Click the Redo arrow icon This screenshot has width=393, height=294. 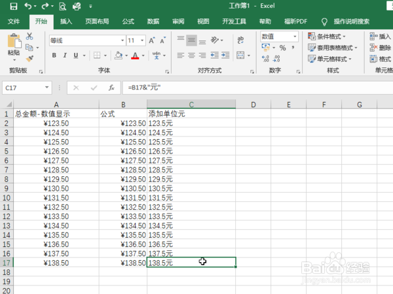pyautogui.click(x=45, y=6)
